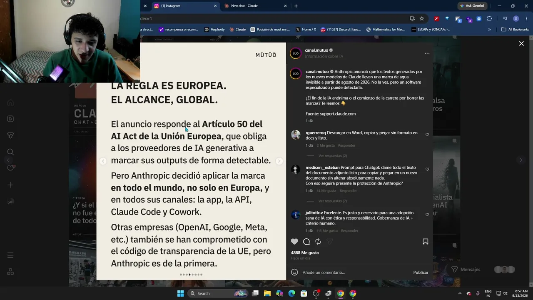Show hidden system tray icons
The width and height of the screenshot is (533, 300).
(460, 293)
